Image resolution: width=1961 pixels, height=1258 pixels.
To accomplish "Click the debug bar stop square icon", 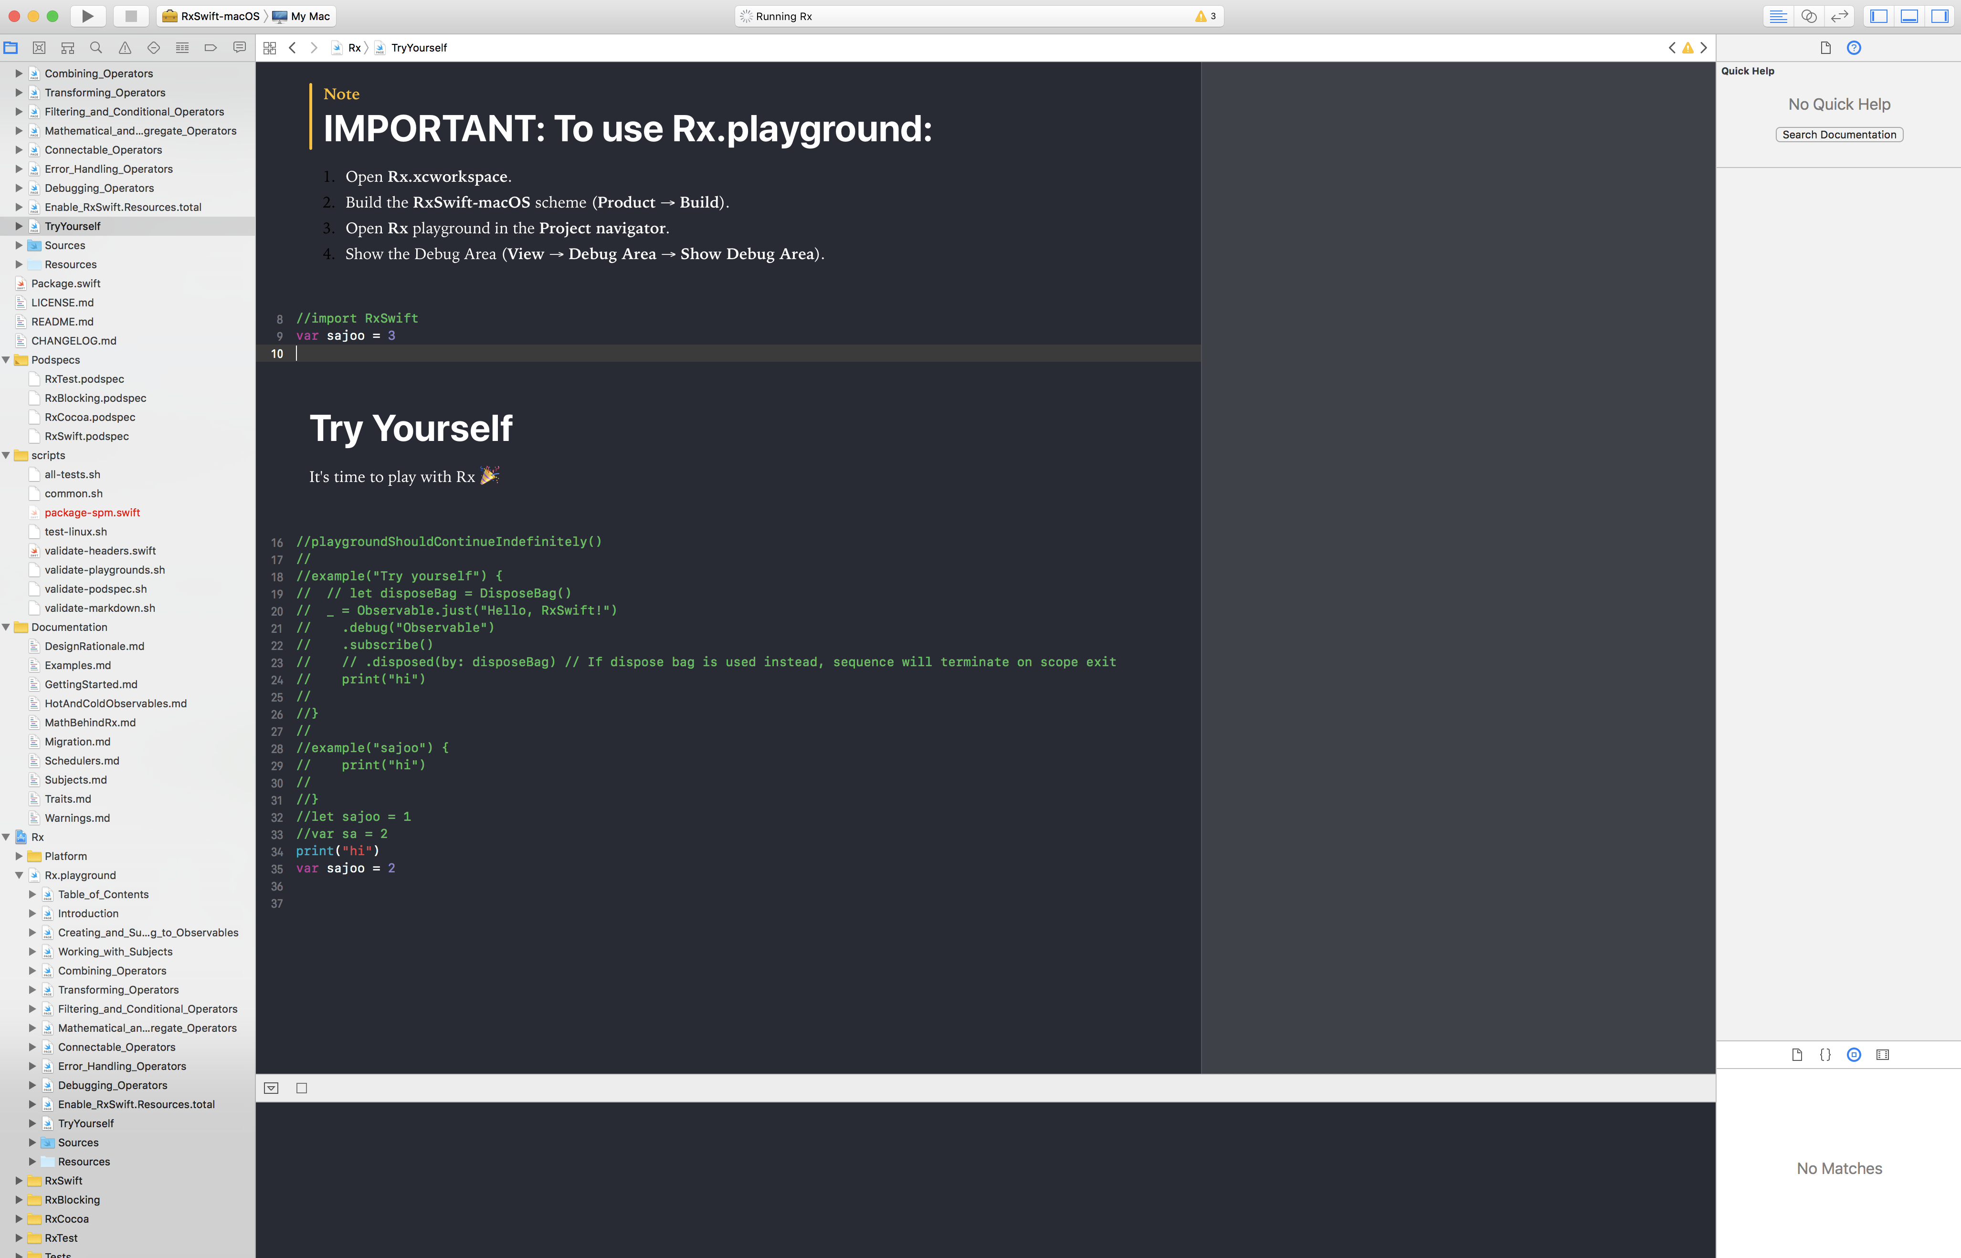I will click(302, 1088).
